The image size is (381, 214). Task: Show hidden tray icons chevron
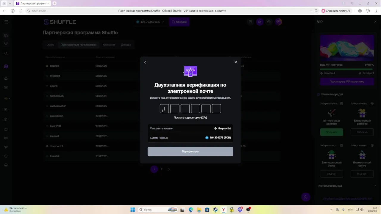[x=331, y=210]
